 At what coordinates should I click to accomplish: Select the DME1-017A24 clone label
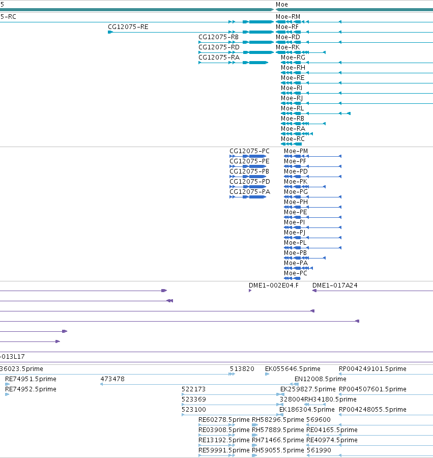(x=335, y=285)
